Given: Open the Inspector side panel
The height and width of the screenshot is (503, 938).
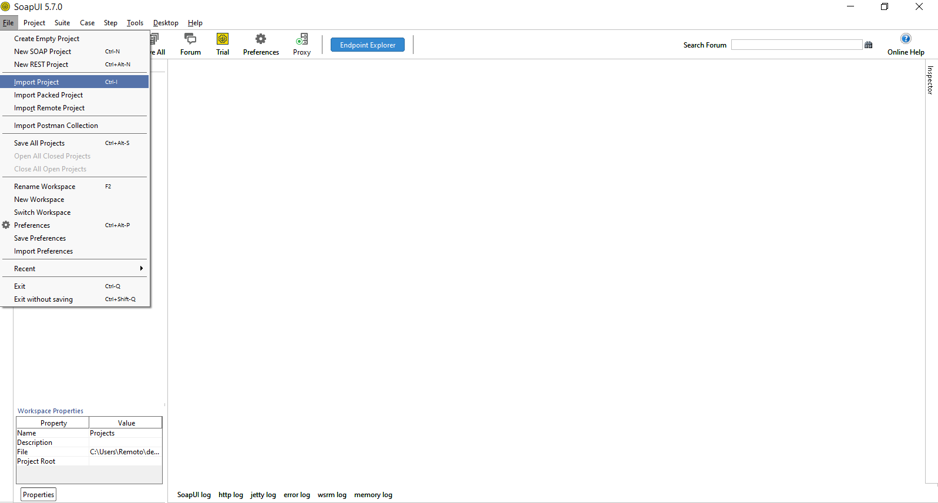Looking at the screenshot, I should [930, 80].
